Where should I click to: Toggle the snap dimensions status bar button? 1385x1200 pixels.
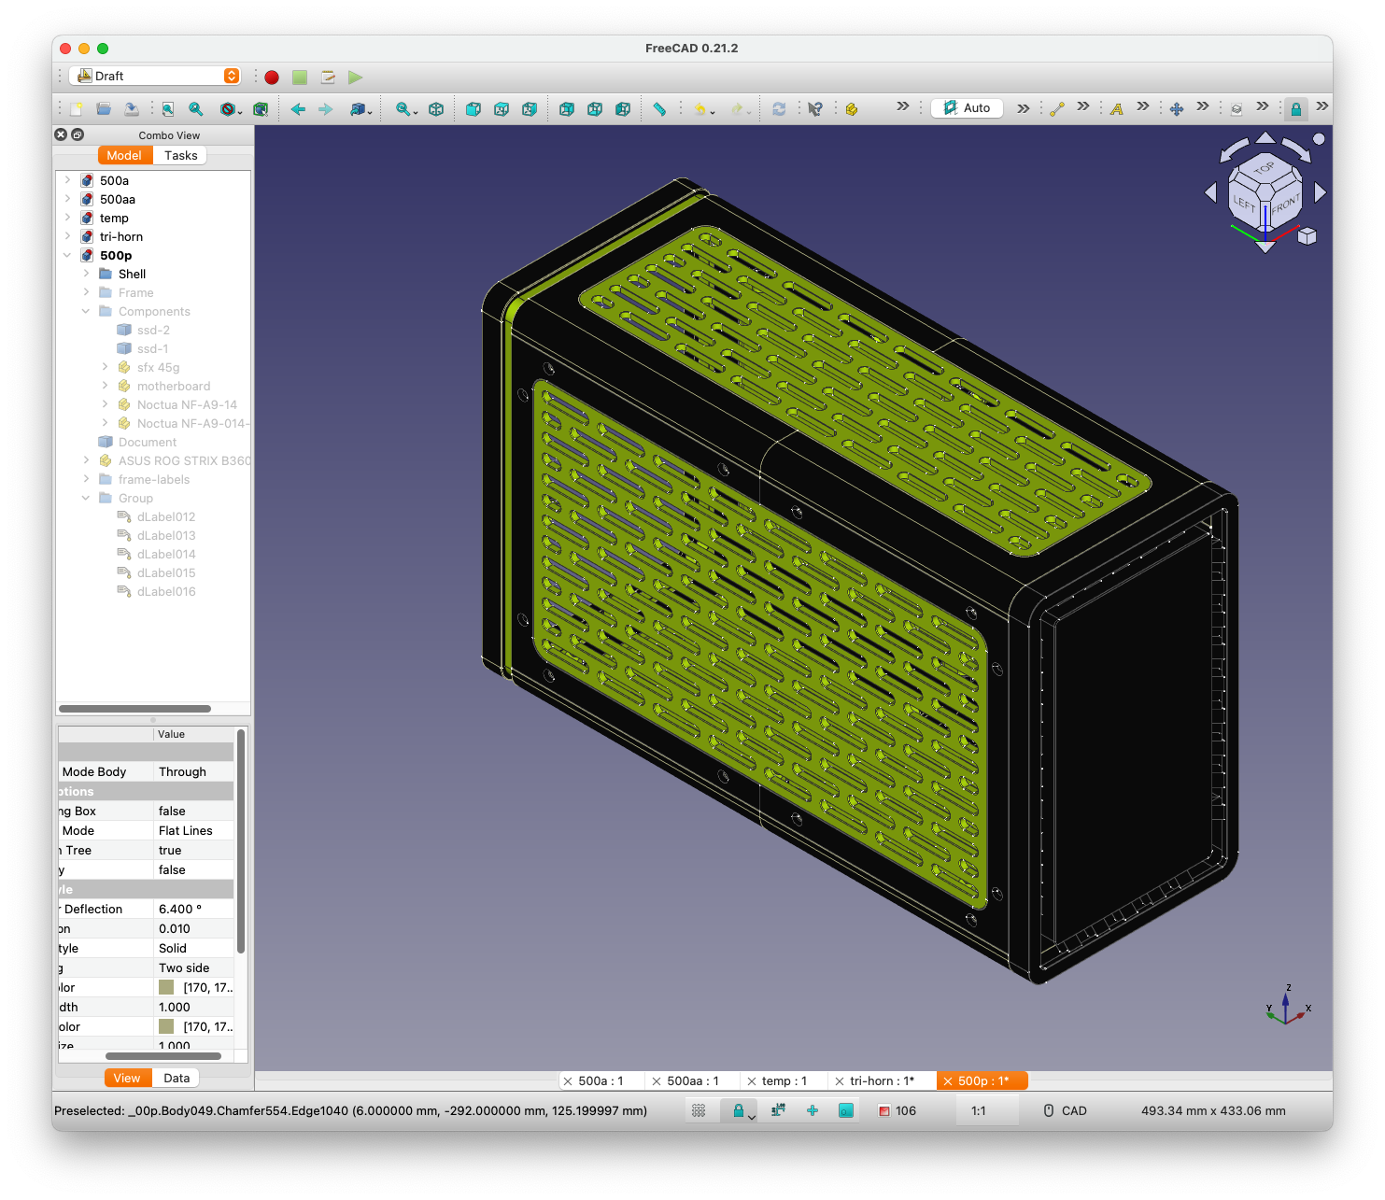click(x=777, y=1110)
